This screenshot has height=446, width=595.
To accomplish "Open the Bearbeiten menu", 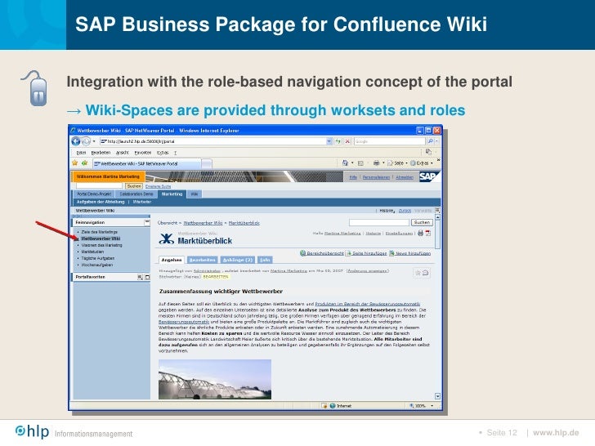I will coord(101,153).
